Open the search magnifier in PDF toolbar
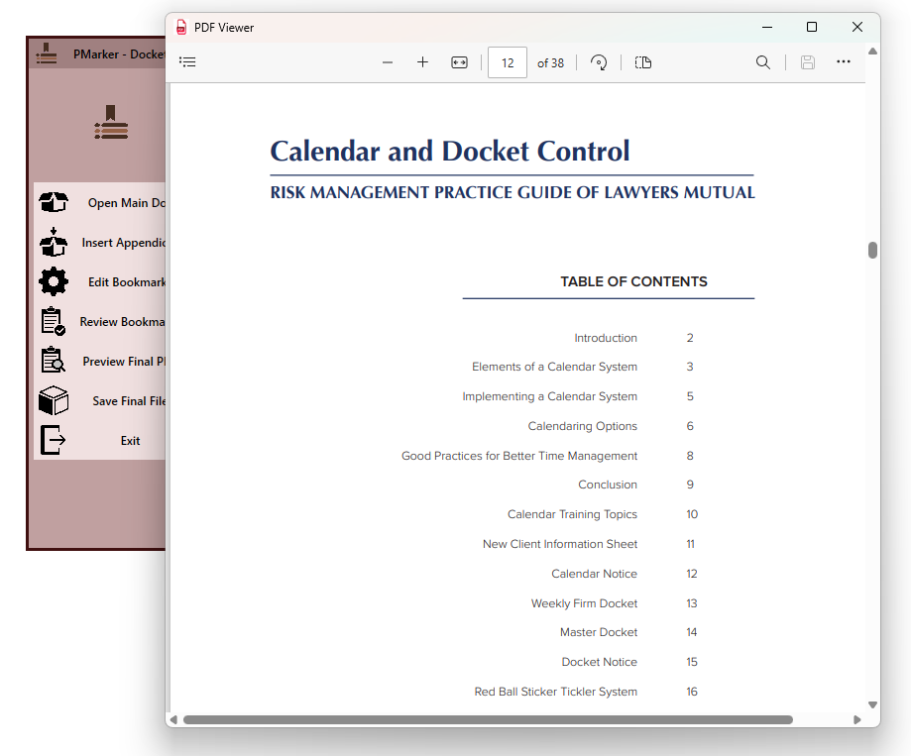911x756 pixels. pos(762,62)
